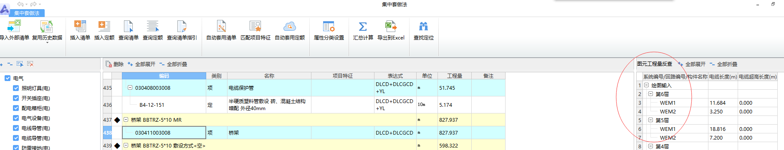
Task: Toggle the 电线导管(电) checkbox
Action: (x=16, y=128)
